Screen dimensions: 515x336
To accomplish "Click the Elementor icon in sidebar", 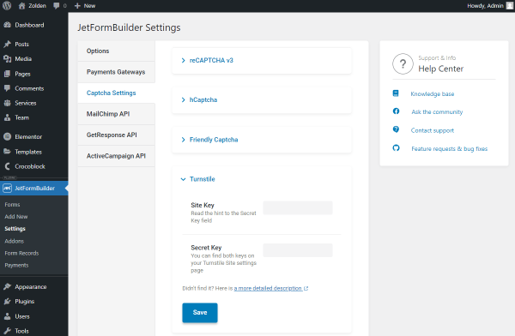I will [x=7, y=136].
